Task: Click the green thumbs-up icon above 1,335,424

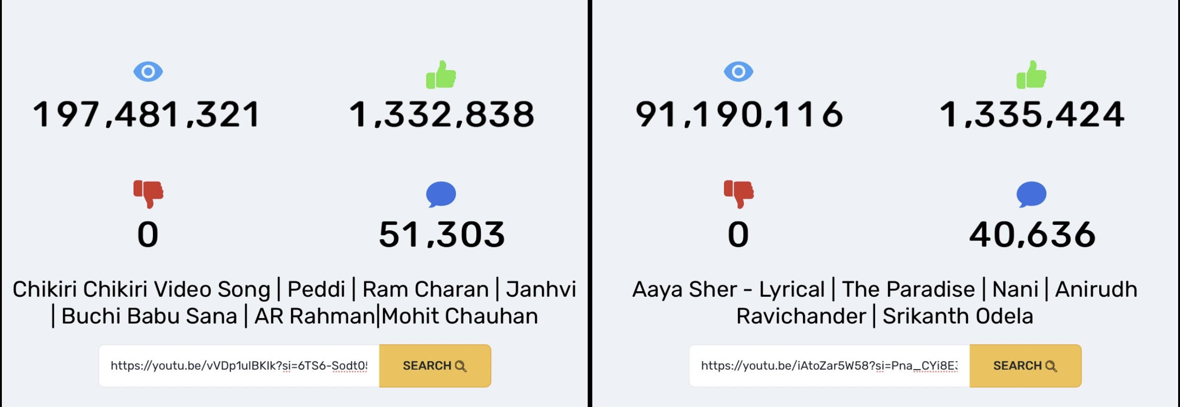Action: click(x=1031, y=75)
